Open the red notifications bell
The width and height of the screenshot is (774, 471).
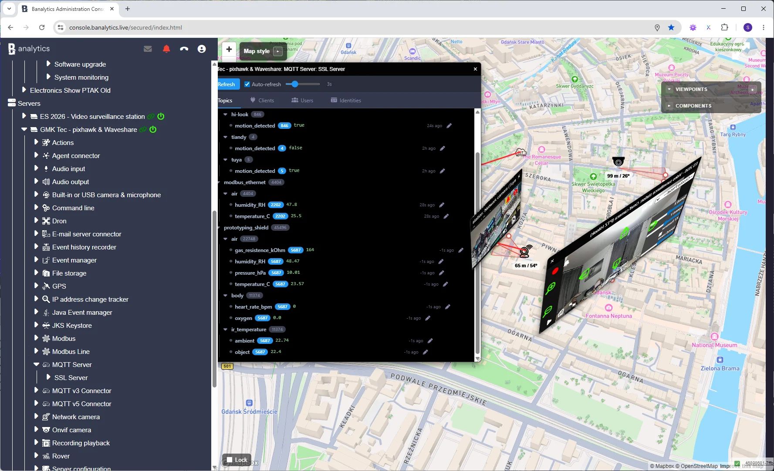point(166,49)
